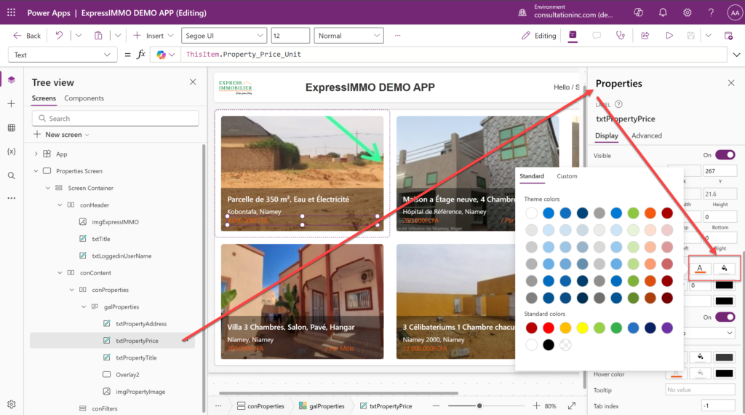
Task: Open the notifications bell
Action: pyautogui.click(x=663, y=13)
